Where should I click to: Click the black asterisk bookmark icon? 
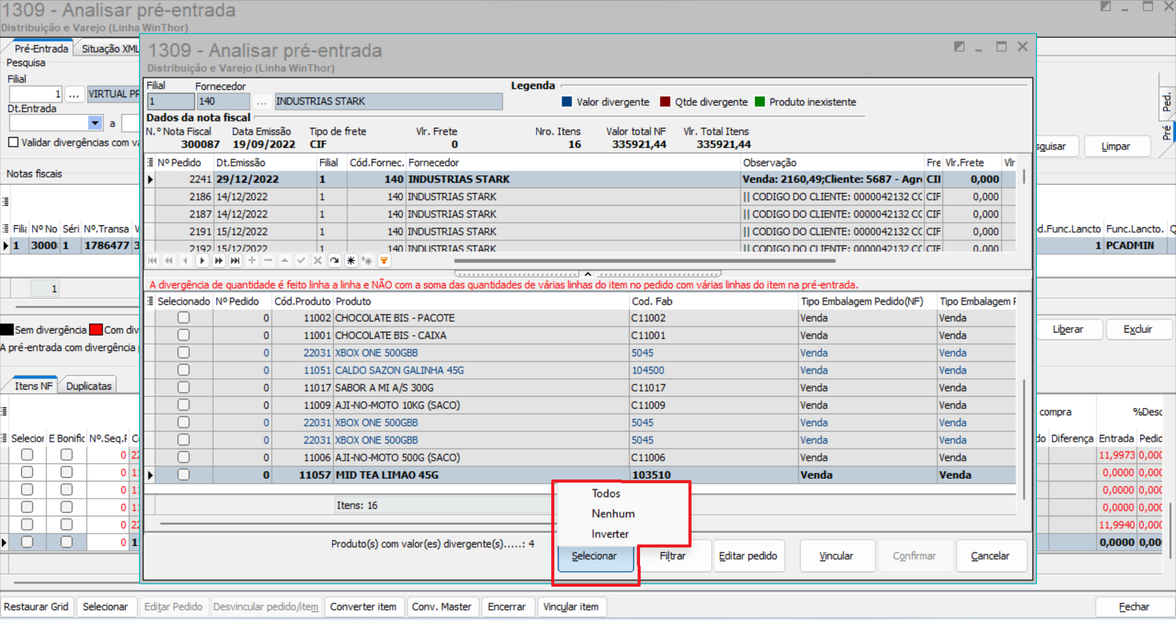tap(351, 261)
